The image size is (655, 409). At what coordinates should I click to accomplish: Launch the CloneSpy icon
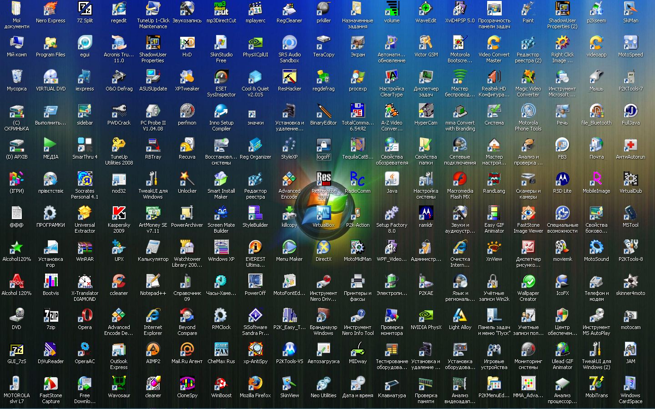[187, 383]
